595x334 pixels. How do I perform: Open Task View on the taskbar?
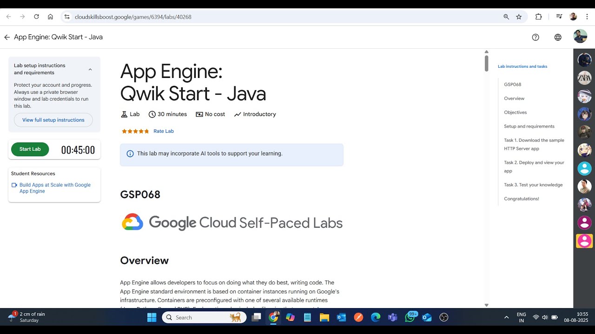point(256,317)
